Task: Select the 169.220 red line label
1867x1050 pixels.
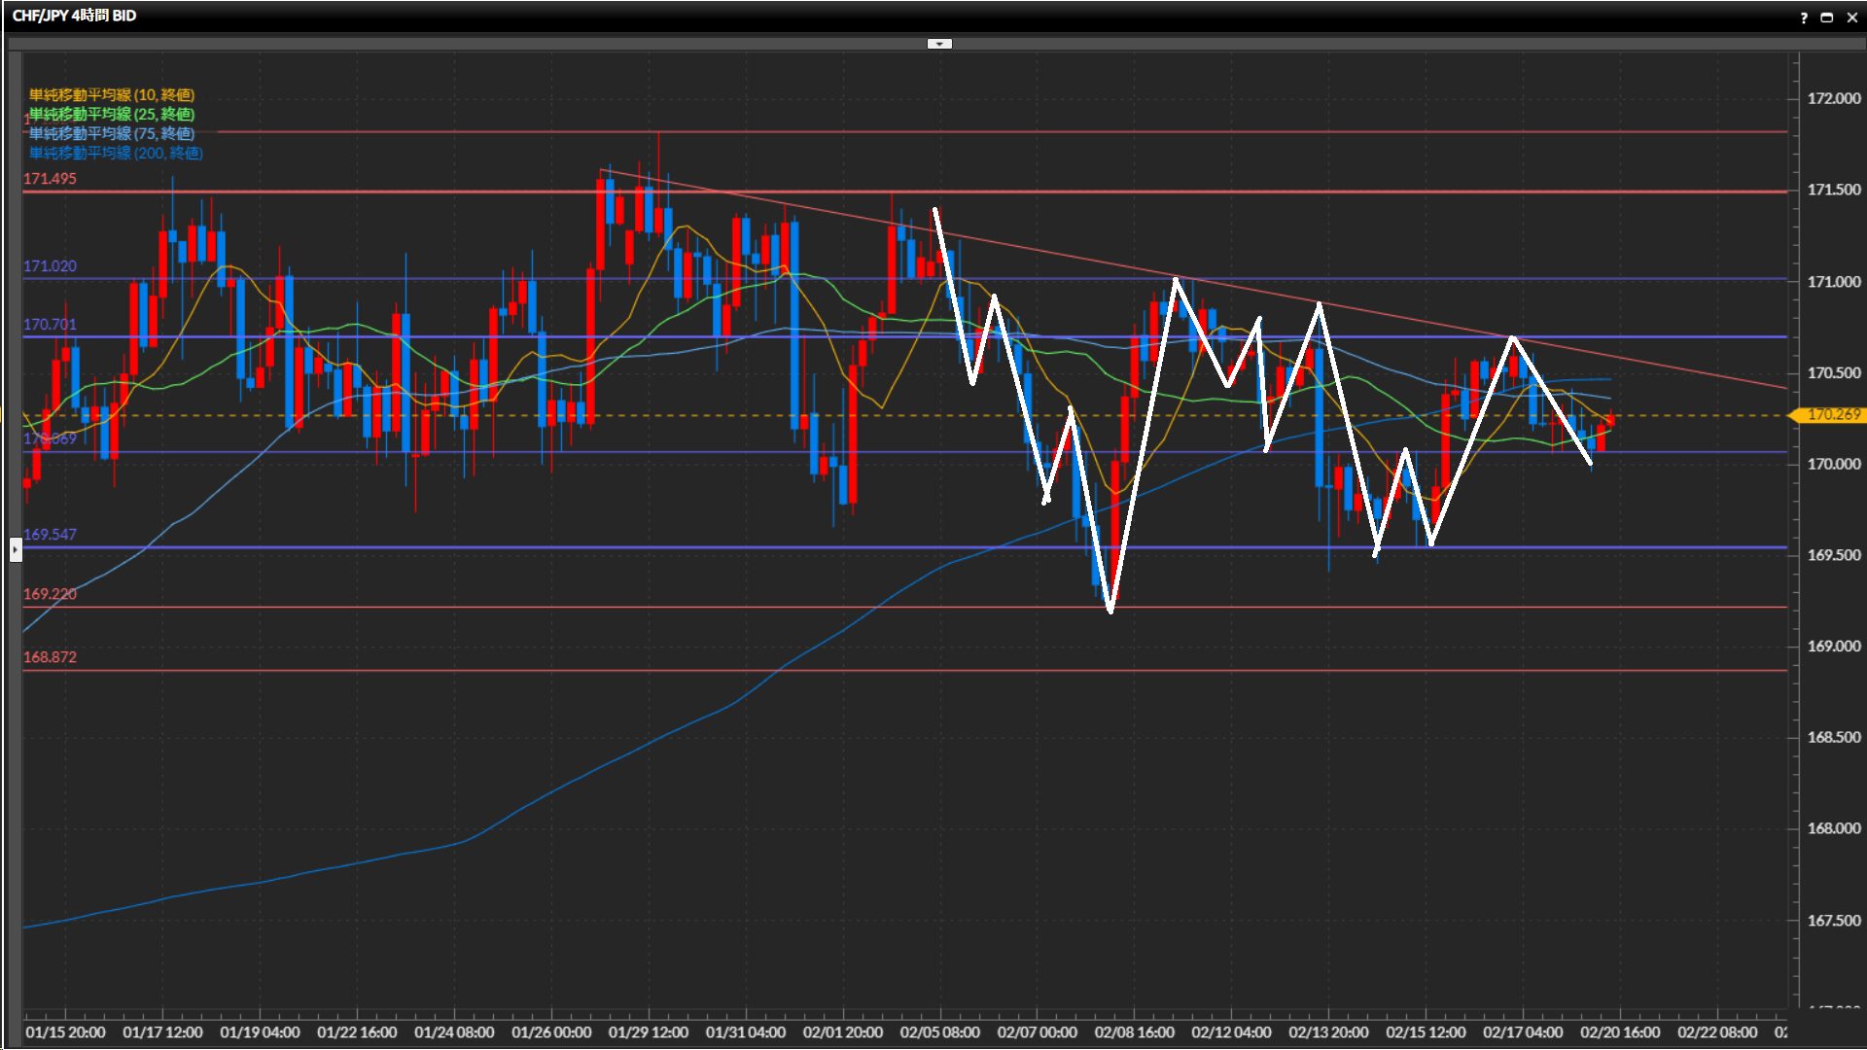Action: click(50, 594)
